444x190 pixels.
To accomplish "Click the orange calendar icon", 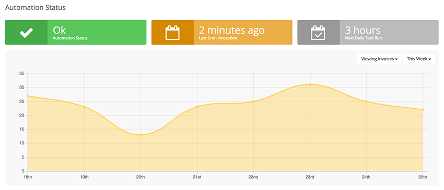I will (x=172, y=32).
